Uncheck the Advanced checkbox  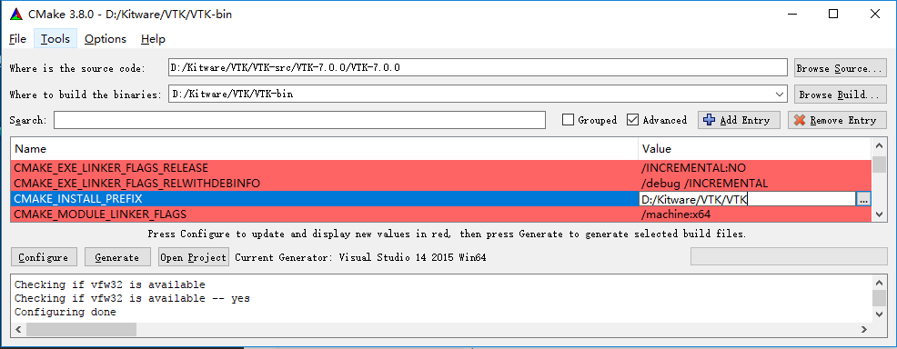[x=632, y=120]
